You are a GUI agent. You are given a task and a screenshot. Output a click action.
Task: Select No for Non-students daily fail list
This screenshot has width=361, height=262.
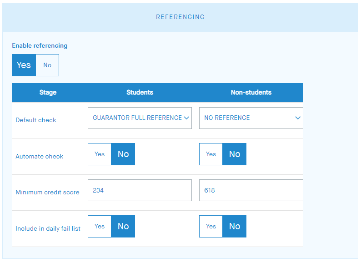[235, 227]
